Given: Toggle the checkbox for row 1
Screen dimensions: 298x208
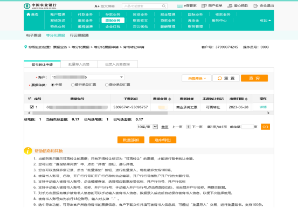Looking at the screenshot, I should 32,107.
